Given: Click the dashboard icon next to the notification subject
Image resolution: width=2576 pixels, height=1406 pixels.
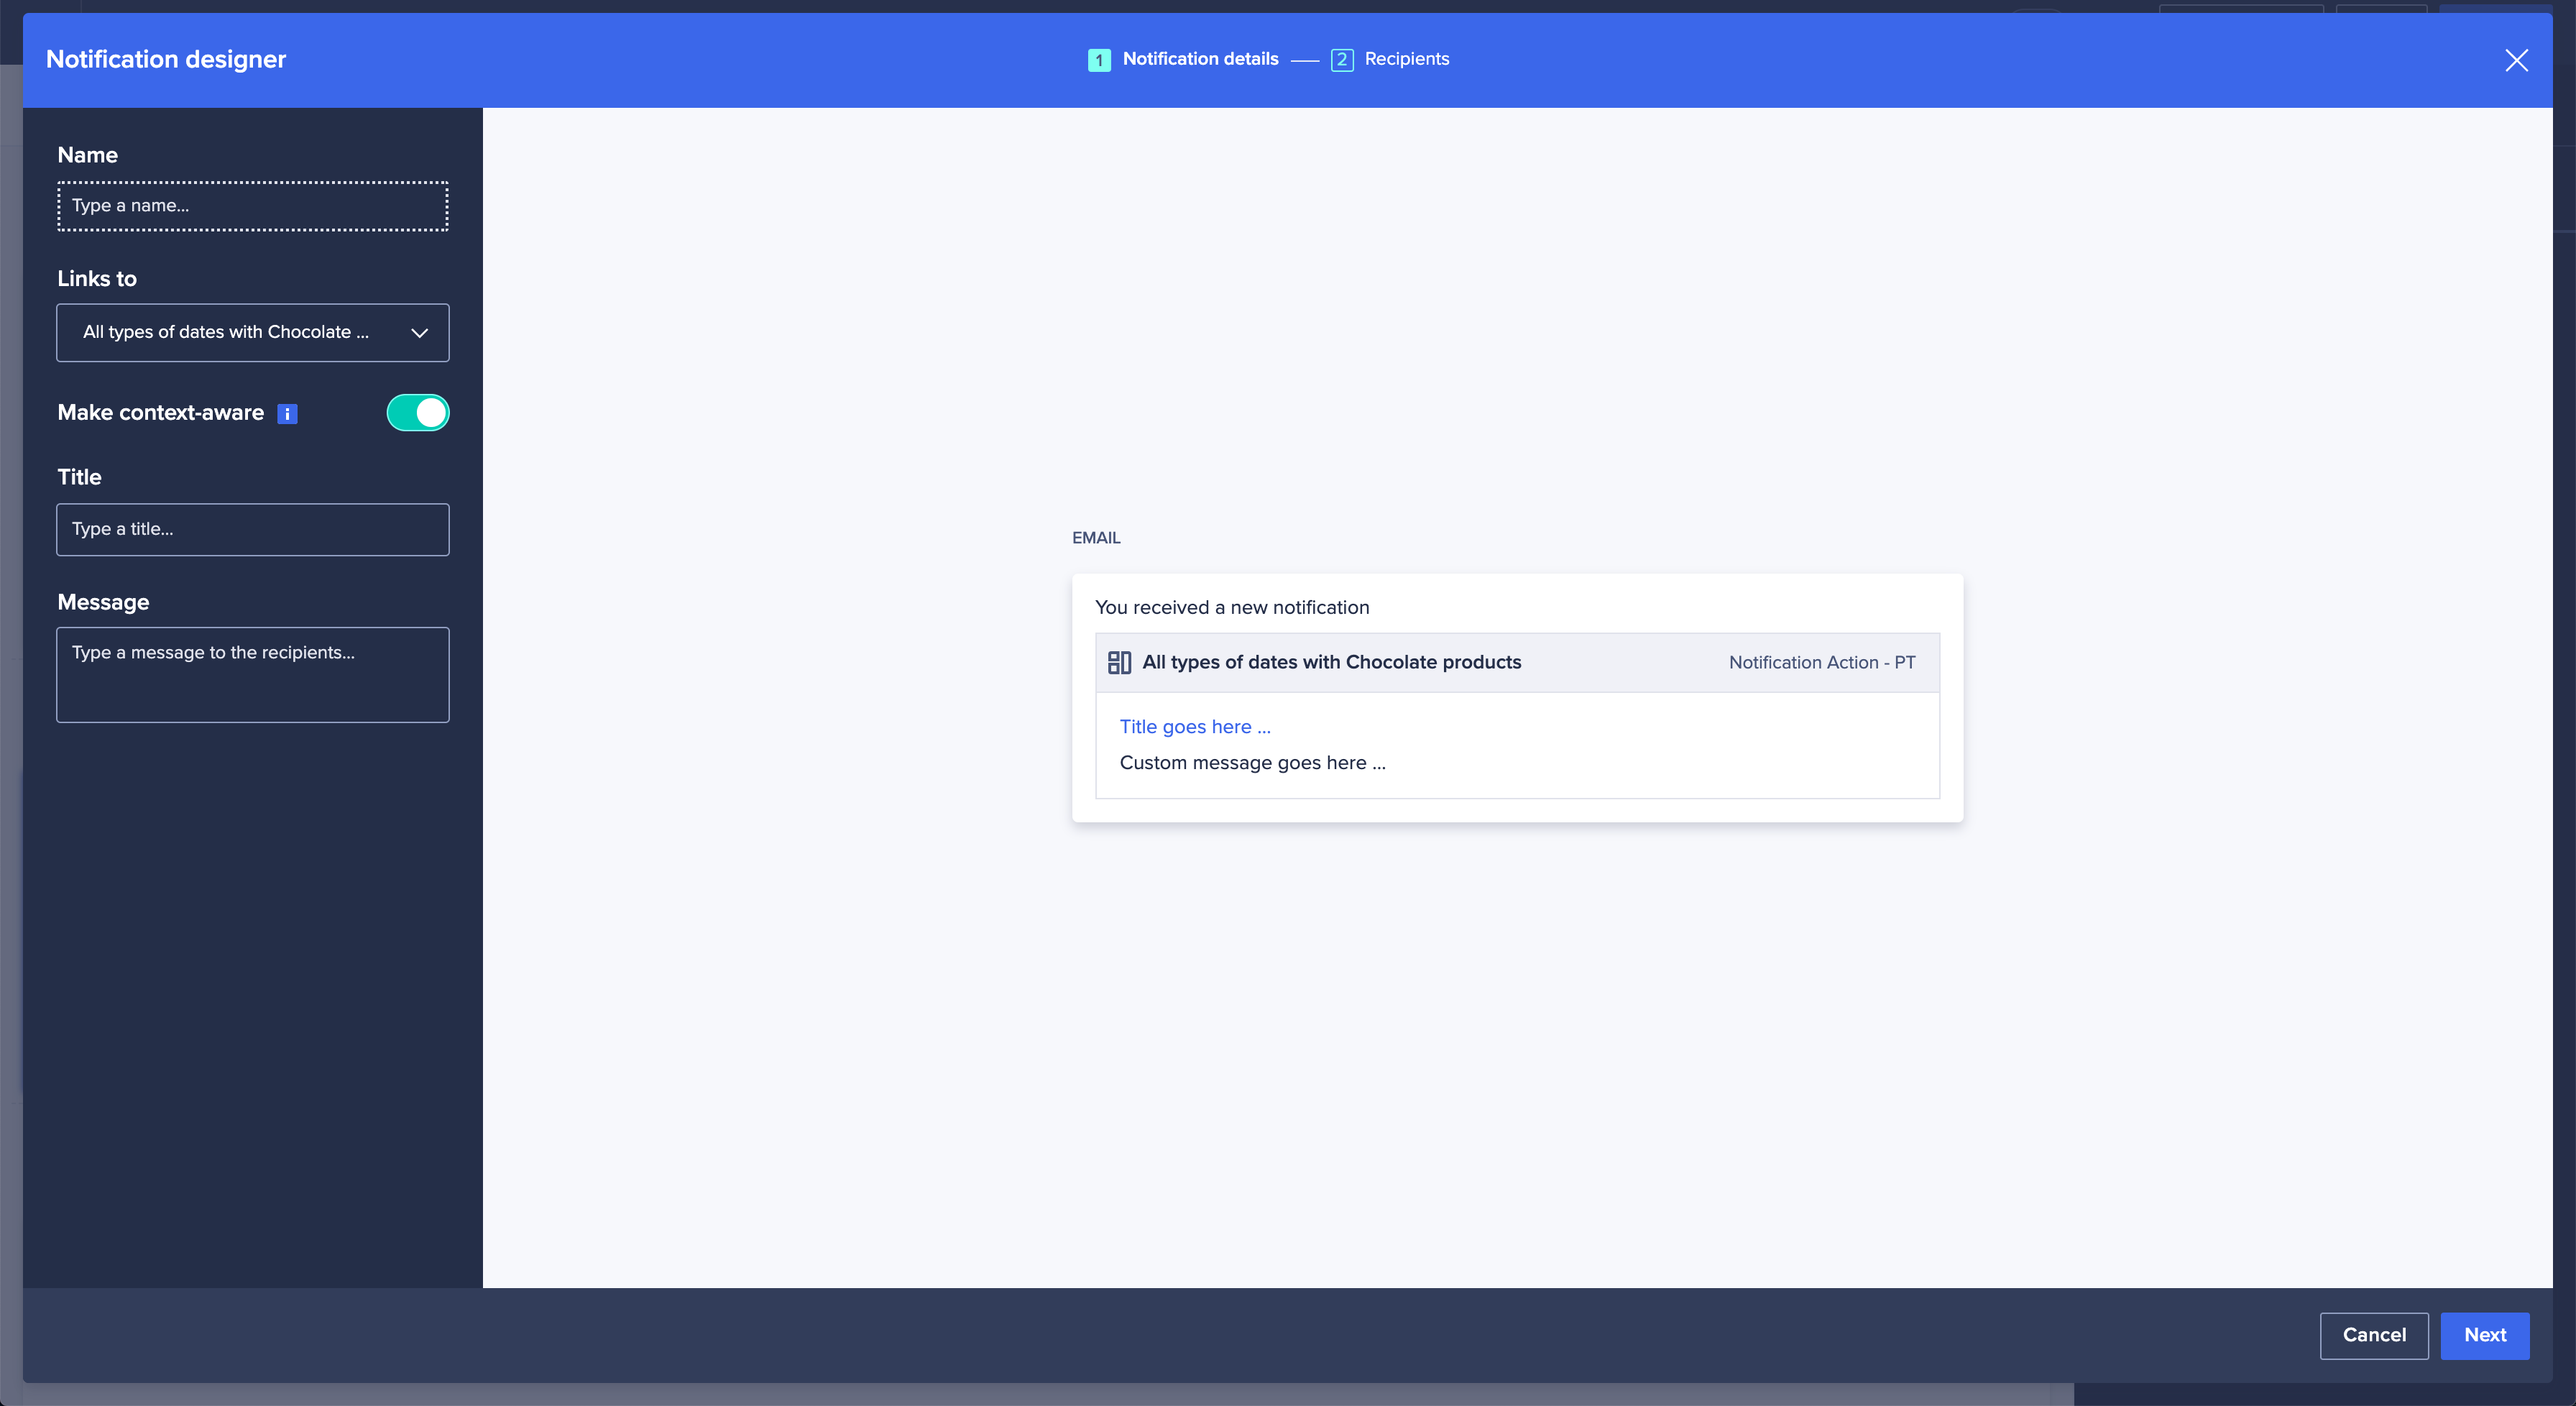Looking at the screenshot, I should point(1120,662).
